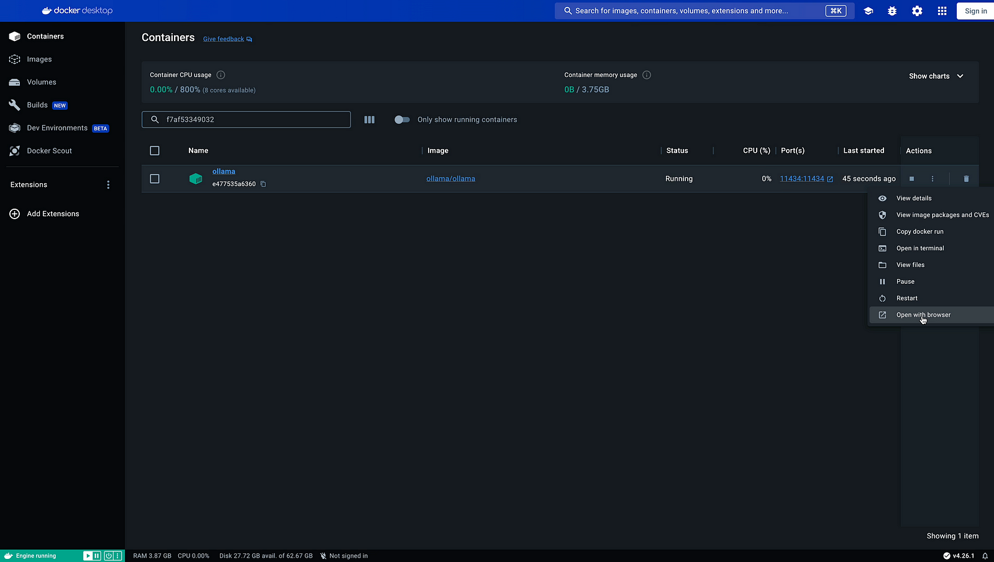Open the troubleshoot bug icon

point(892,11)
